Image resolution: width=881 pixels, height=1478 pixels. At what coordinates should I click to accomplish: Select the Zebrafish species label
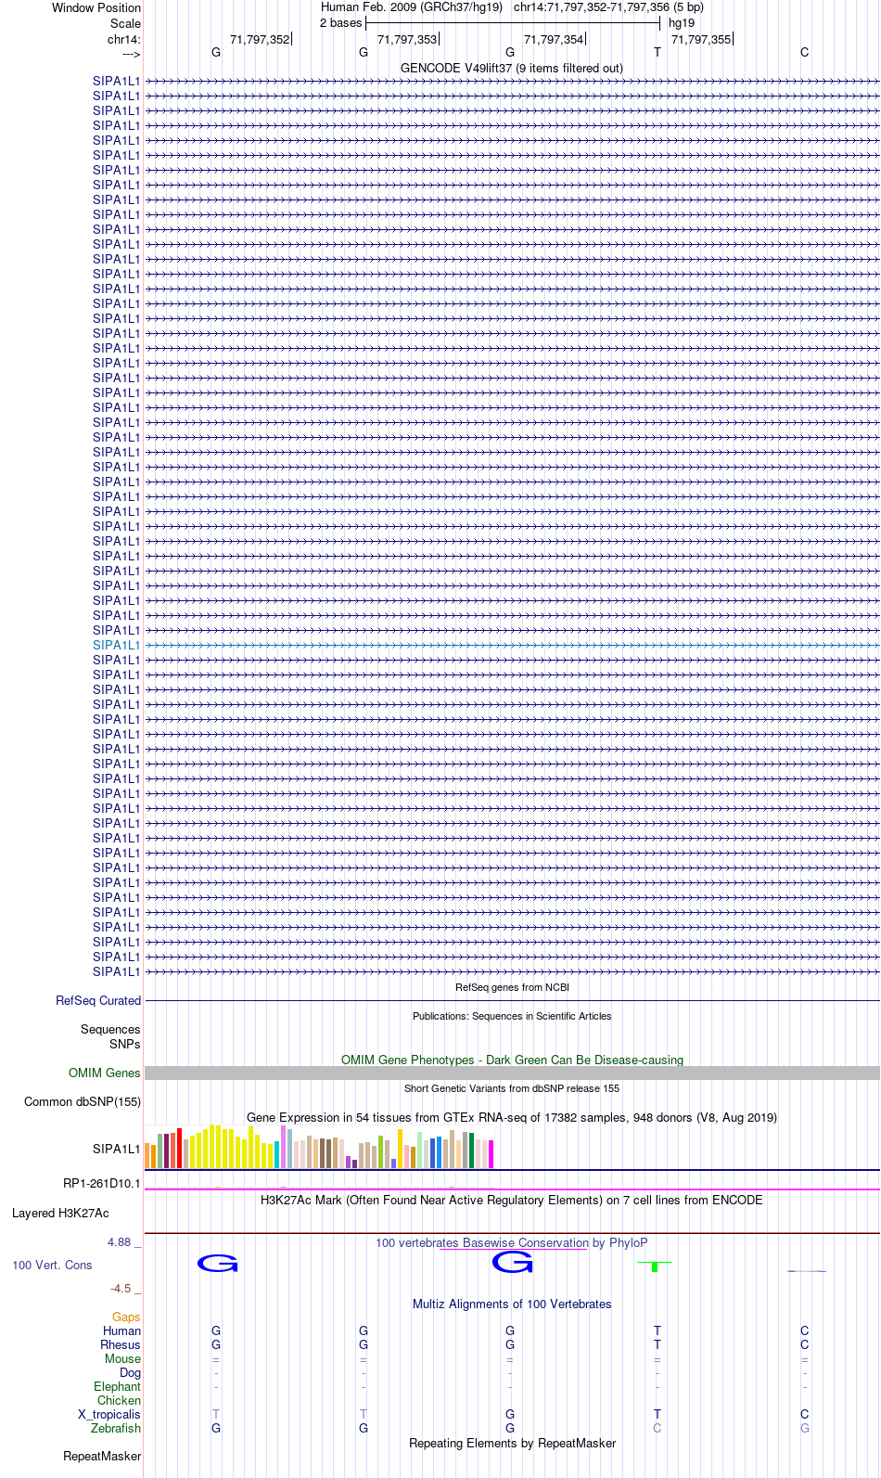point(116,1428)
